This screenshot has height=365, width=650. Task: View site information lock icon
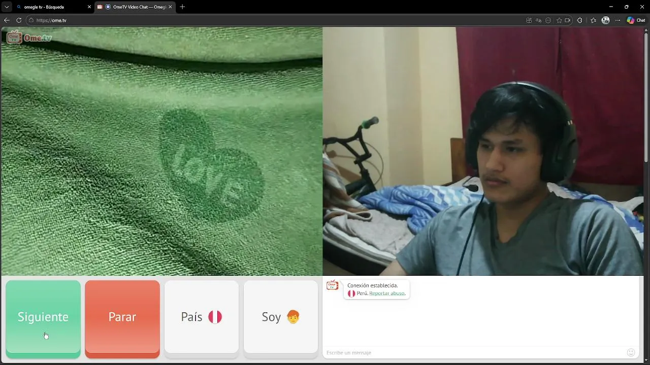pyautogui.click(x=31, y=20)
